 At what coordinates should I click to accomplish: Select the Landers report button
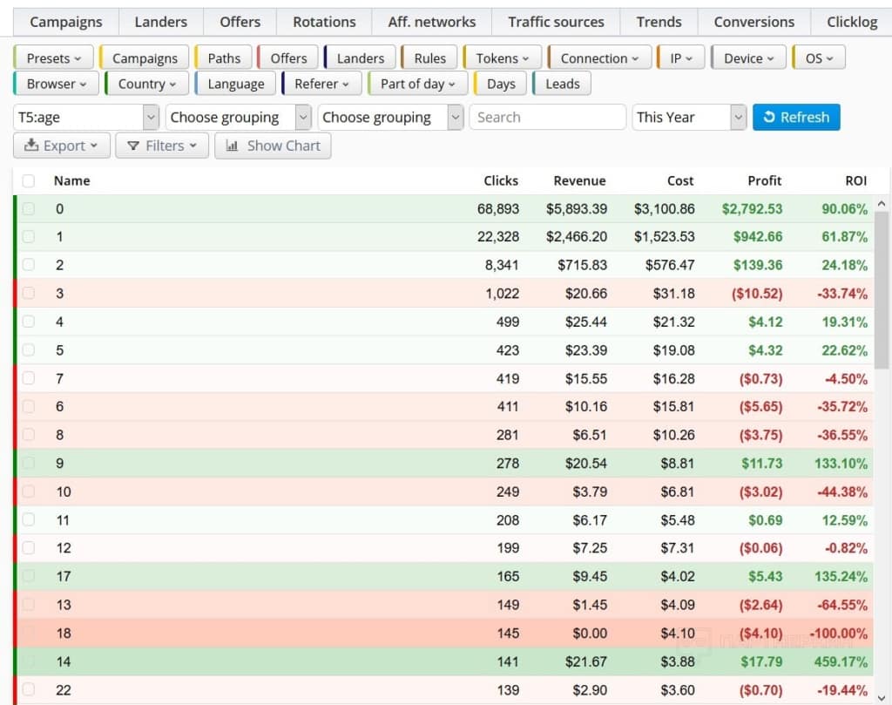point(360,58)
